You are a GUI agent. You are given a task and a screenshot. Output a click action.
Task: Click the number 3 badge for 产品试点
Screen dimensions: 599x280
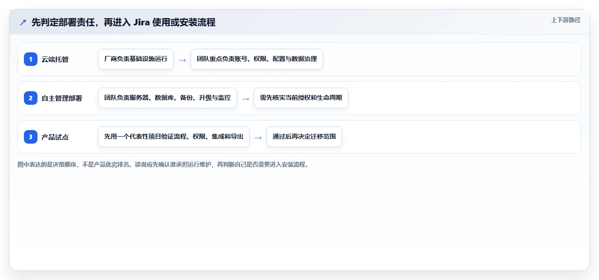tap(31, 137)
